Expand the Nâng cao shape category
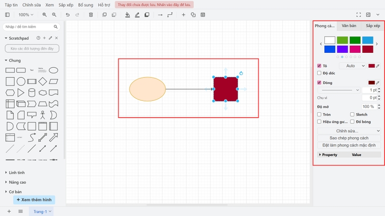Screen dimensions: 385x216 point(17,182)
